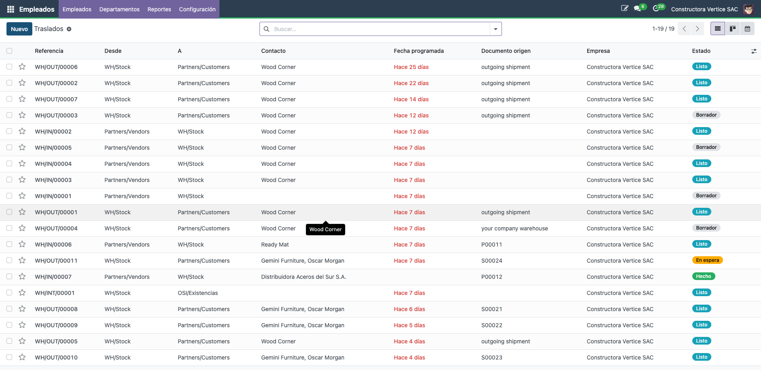Sort by the Documento origen column header
The width and height of the screenshot is (761, 370).
tap(506, 51)
